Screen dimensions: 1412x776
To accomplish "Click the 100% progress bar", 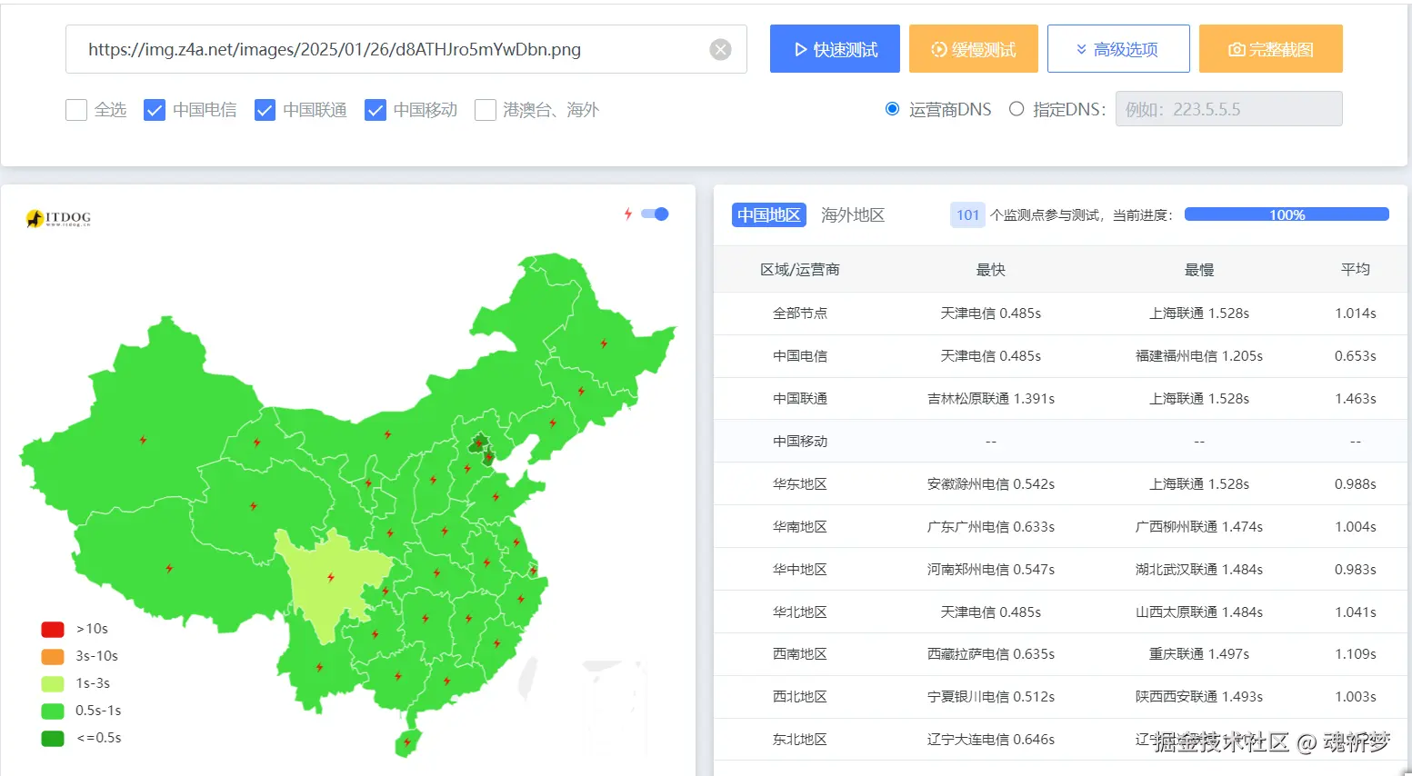I will [x=1287, y=214].
